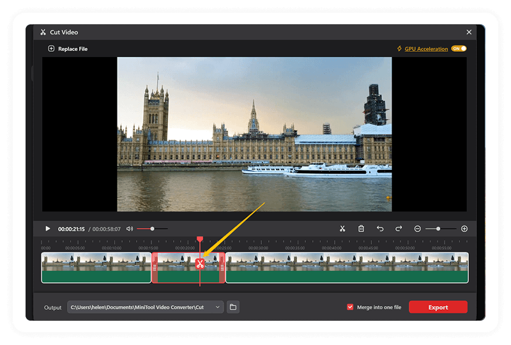Expand the Output path dropdown
The height and width of the screenshot is (345, 511).
pos(217,307)
